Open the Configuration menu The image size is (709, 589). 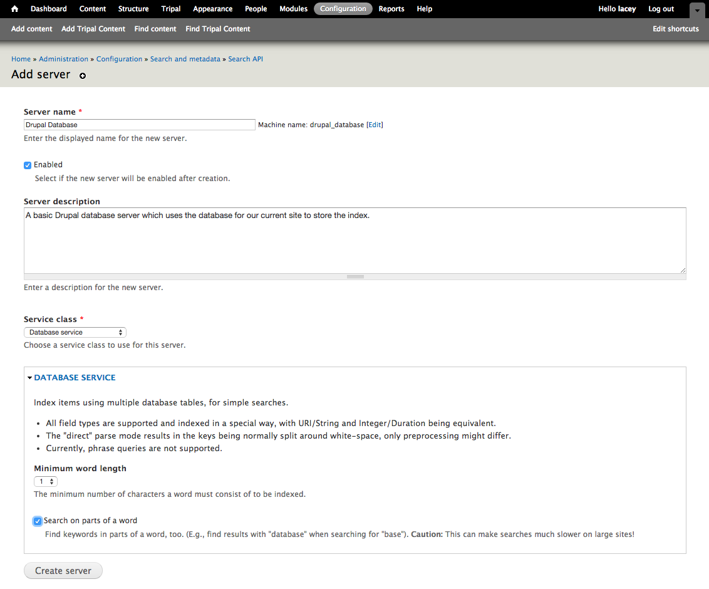(x=343, y=9)
